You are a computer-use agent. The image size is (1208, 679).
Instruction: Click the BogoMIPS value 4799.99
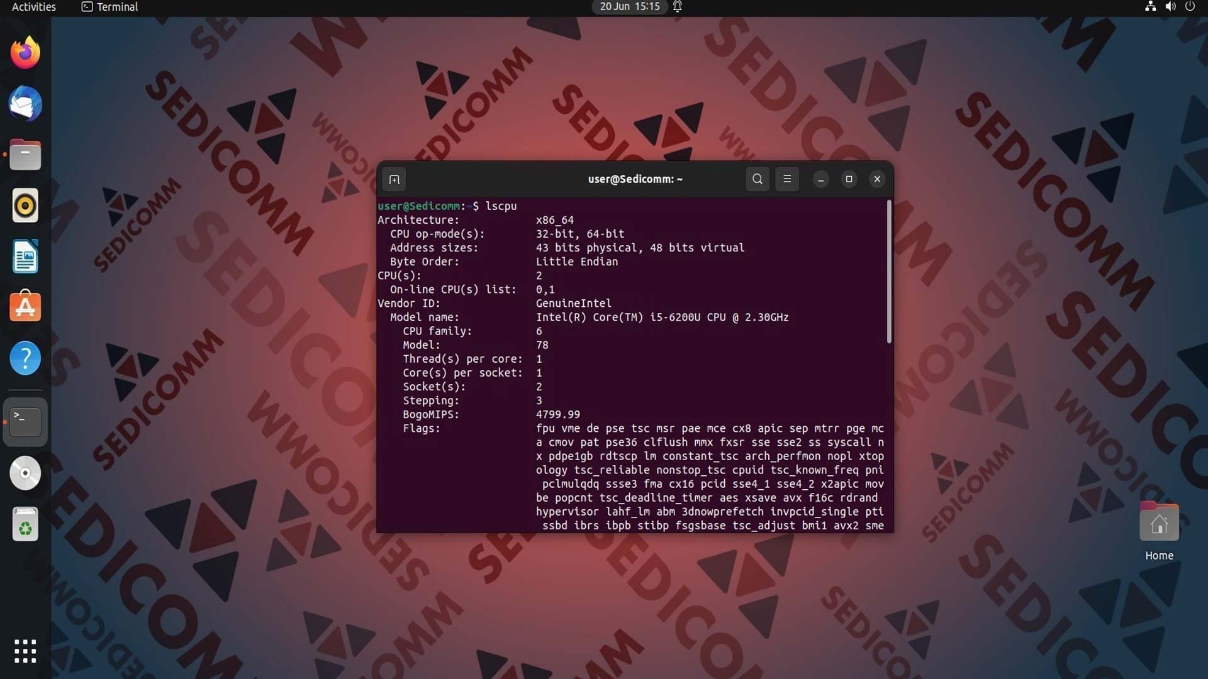[557, 415]
